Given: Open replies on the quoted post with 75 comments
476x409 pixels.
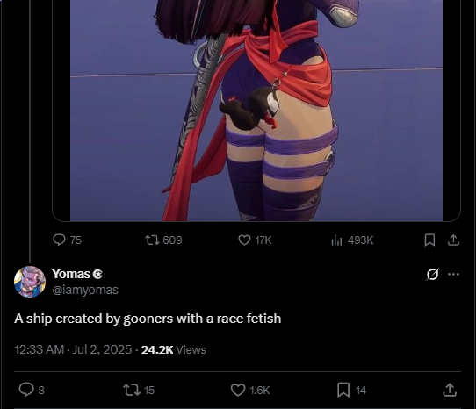Looking at the screenshot, I should pos(67,240).
